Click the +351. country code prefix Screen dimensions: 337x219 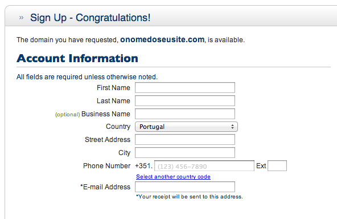click(x=144, y=166)
